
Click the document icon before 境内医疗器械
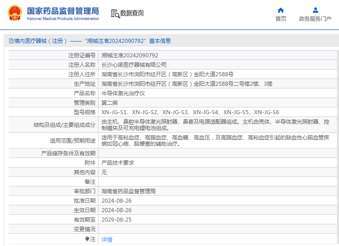tap(11, 41)
